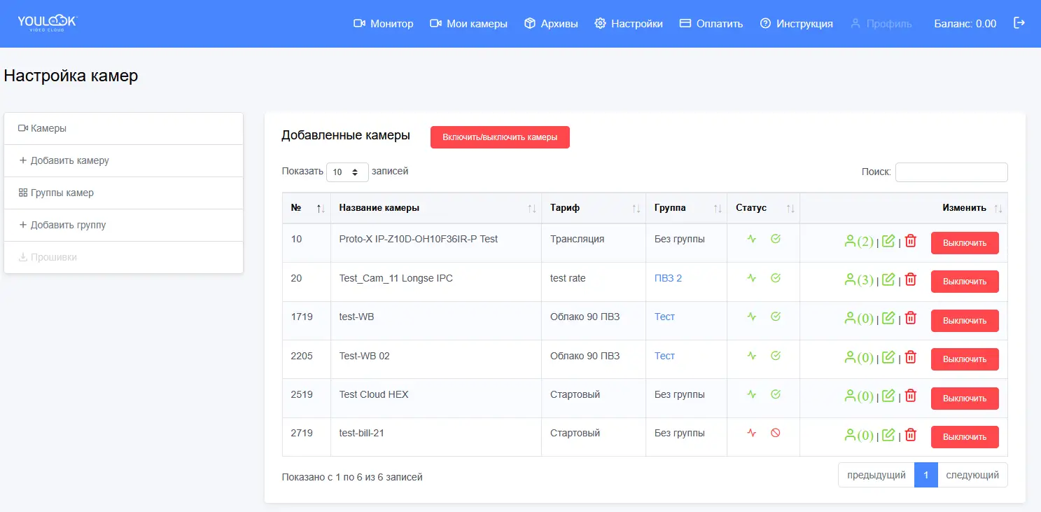Edit the Test Cloud HEX camera
This screenshot has width=1041, height=512.
click(888, 396)
